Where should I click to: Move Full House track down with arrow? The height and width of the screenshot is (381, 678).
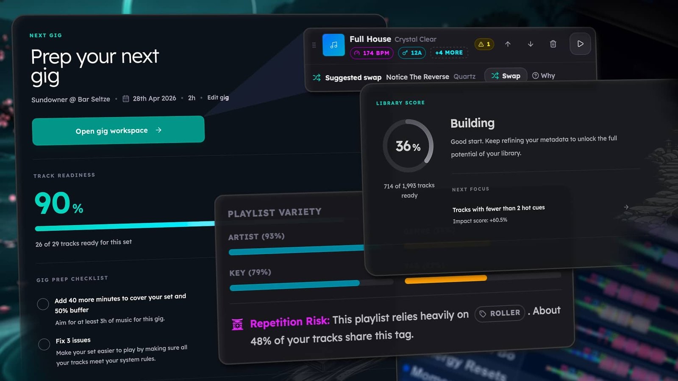(x=530, y=44)
